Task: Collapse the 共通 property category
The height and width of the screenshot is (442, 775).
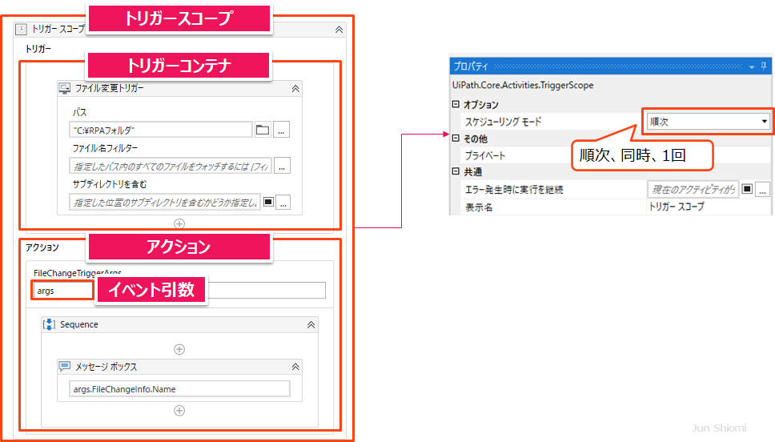Action: click(x=456, y=171)
